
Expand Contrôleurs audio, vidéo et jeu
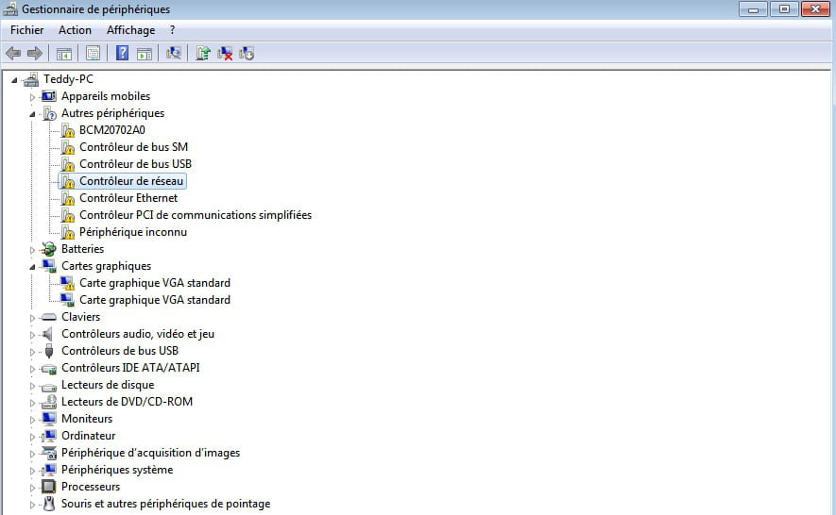32,335
